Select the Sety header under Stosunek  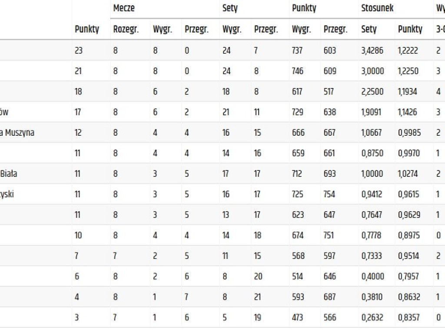tap(369, 29)
